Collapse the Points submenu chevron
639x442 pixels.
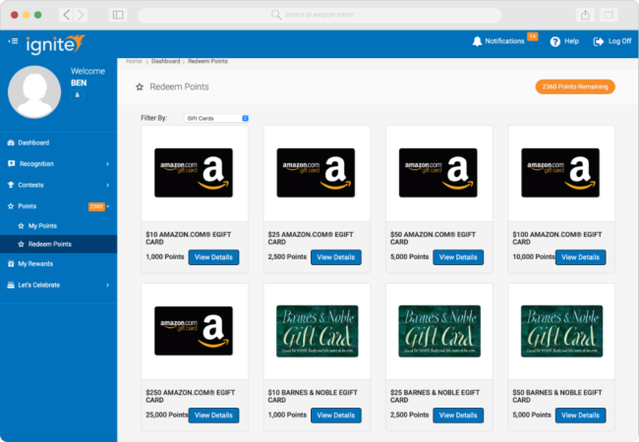[x=108, y=206]
